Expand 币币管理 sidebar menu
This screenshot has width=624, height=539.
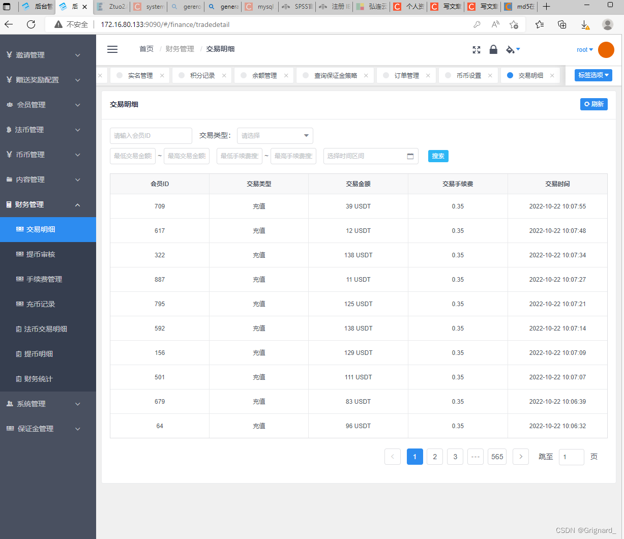pyautogui.click(x=48, y=155)
